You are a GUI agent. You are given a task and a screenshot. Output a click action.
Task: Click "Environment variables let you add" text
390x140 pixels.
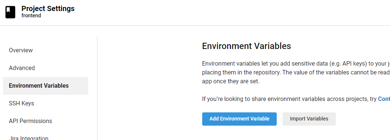(241, 63)
